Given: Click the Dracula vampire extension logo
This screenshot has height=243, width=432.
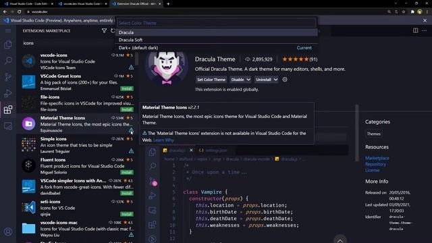Looking at the screenshot, I should (x=167, y=69).
